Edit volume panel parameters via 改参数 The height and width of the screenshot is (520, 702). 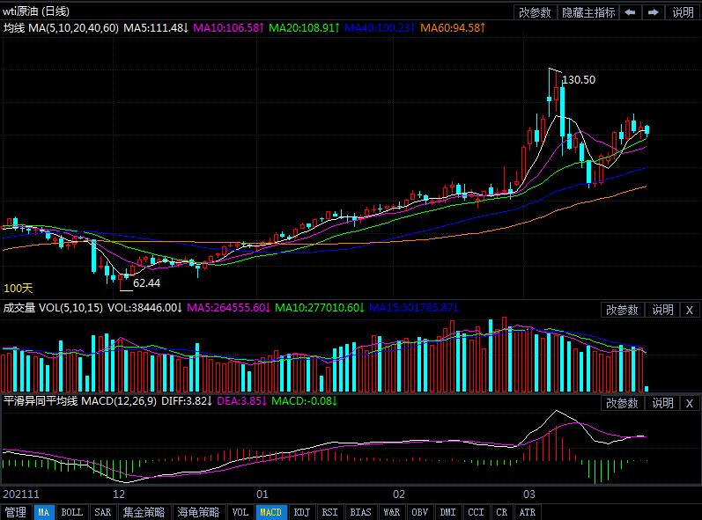[622, 310]
